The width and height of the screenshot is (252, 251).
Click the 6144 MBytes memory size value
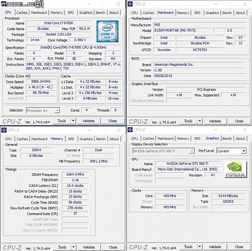pyautogui.click(x=228, y=196)
